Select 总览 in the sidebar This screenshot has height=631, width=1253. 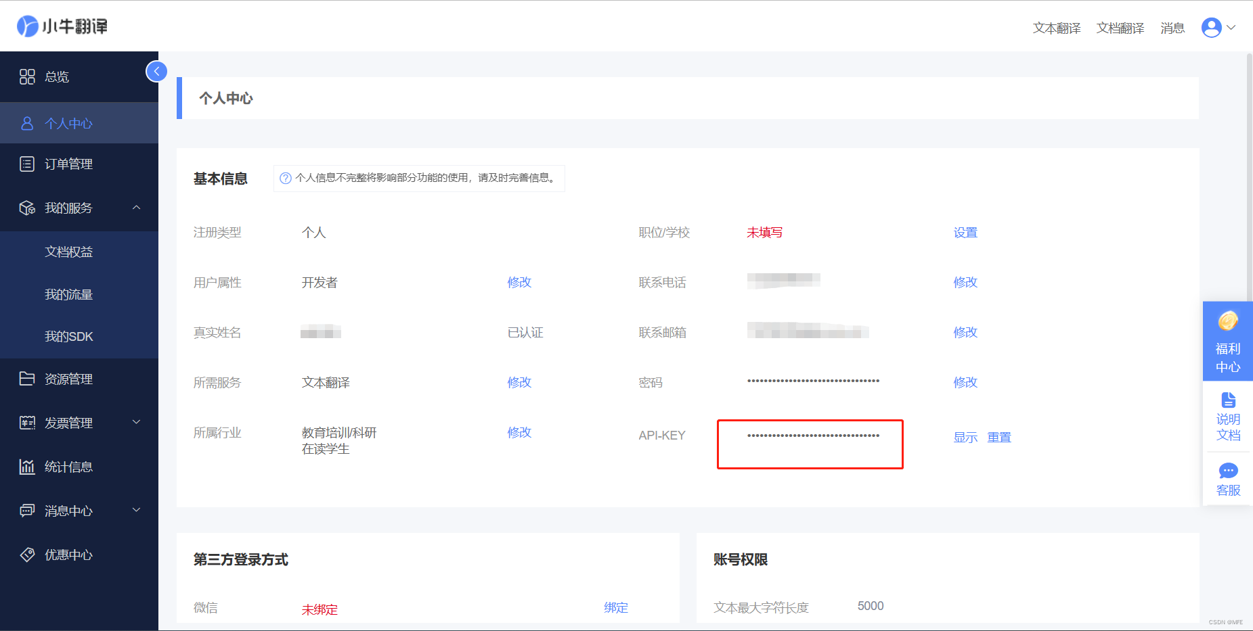pyautogui.click(x=79, y=77)
